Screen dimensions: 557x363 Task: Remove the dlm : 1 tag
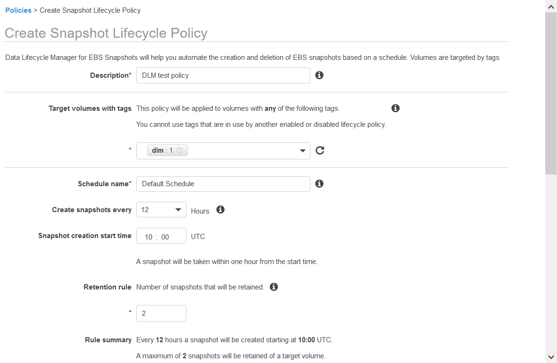tap(179, 150)
